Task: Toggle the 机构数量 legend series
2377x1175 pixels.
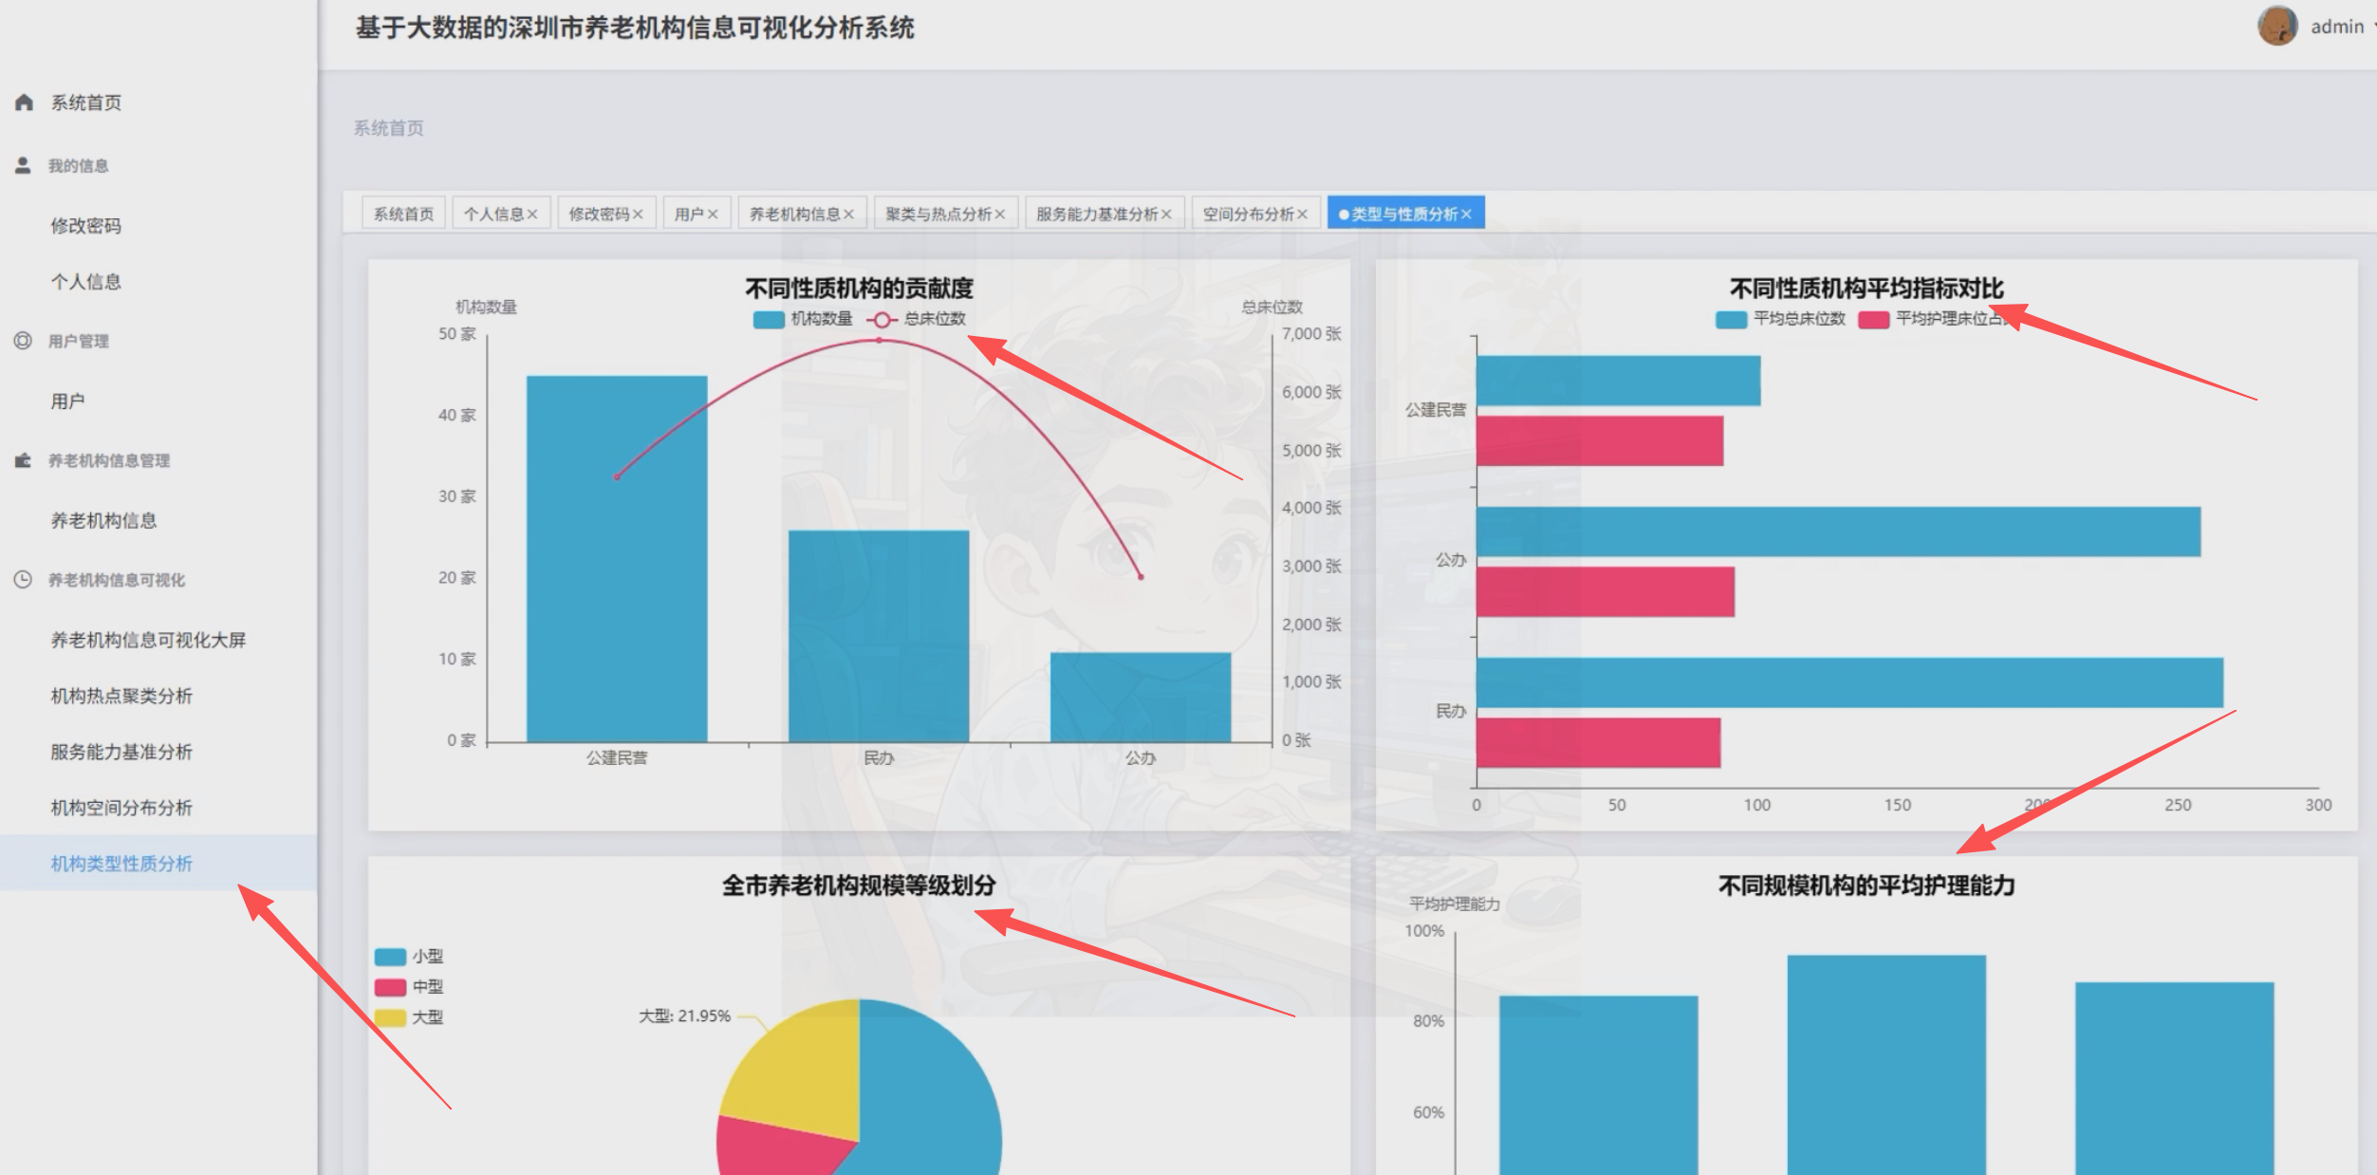Action: click(769, 320)
